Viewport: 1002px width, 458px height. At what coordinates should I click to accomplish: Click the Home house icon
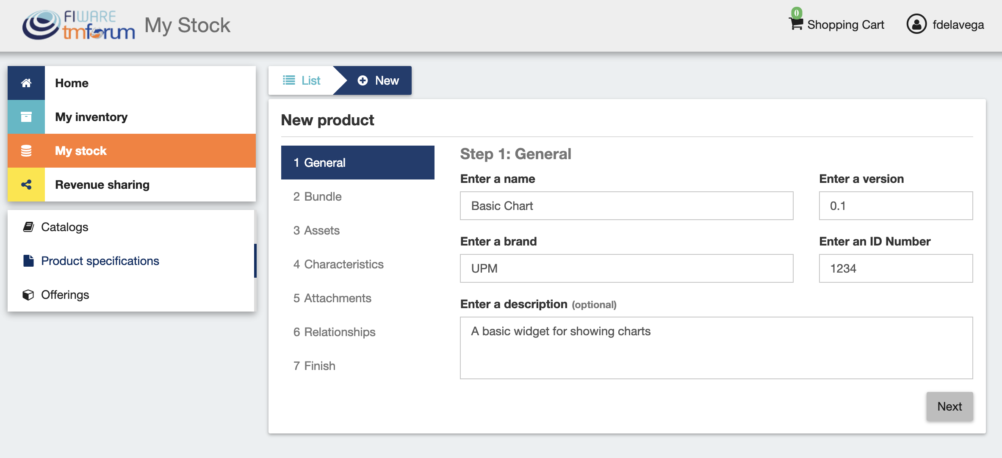26,83
